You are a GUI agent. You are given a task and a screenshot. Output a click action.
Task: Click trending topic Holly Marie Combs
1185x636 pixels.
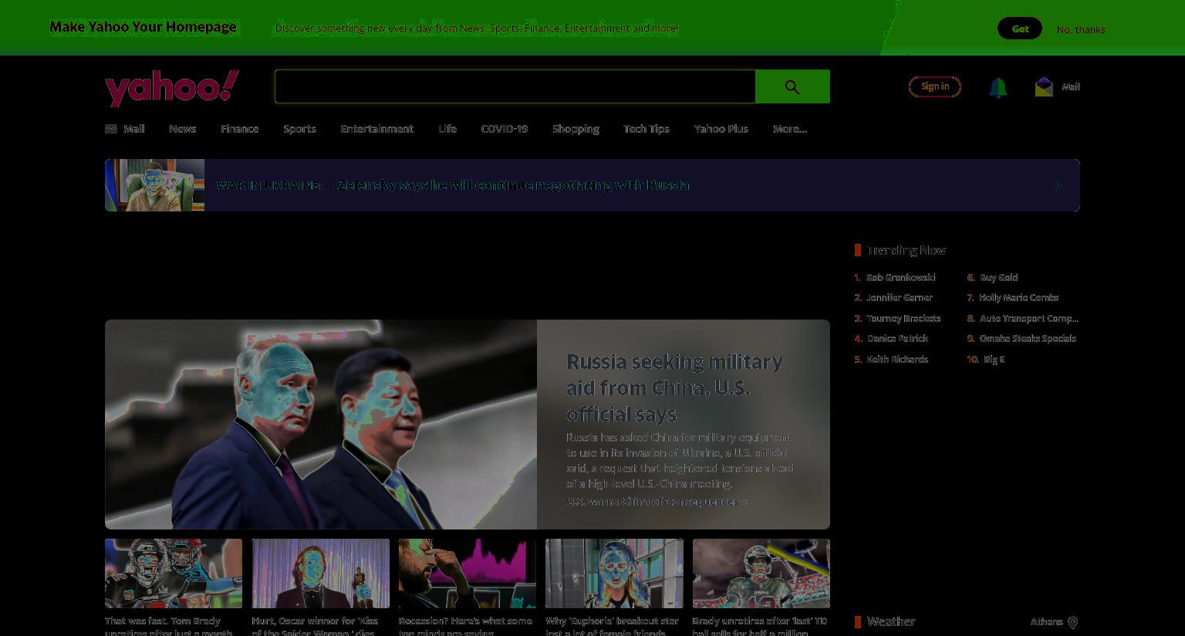coord(1018,297)
